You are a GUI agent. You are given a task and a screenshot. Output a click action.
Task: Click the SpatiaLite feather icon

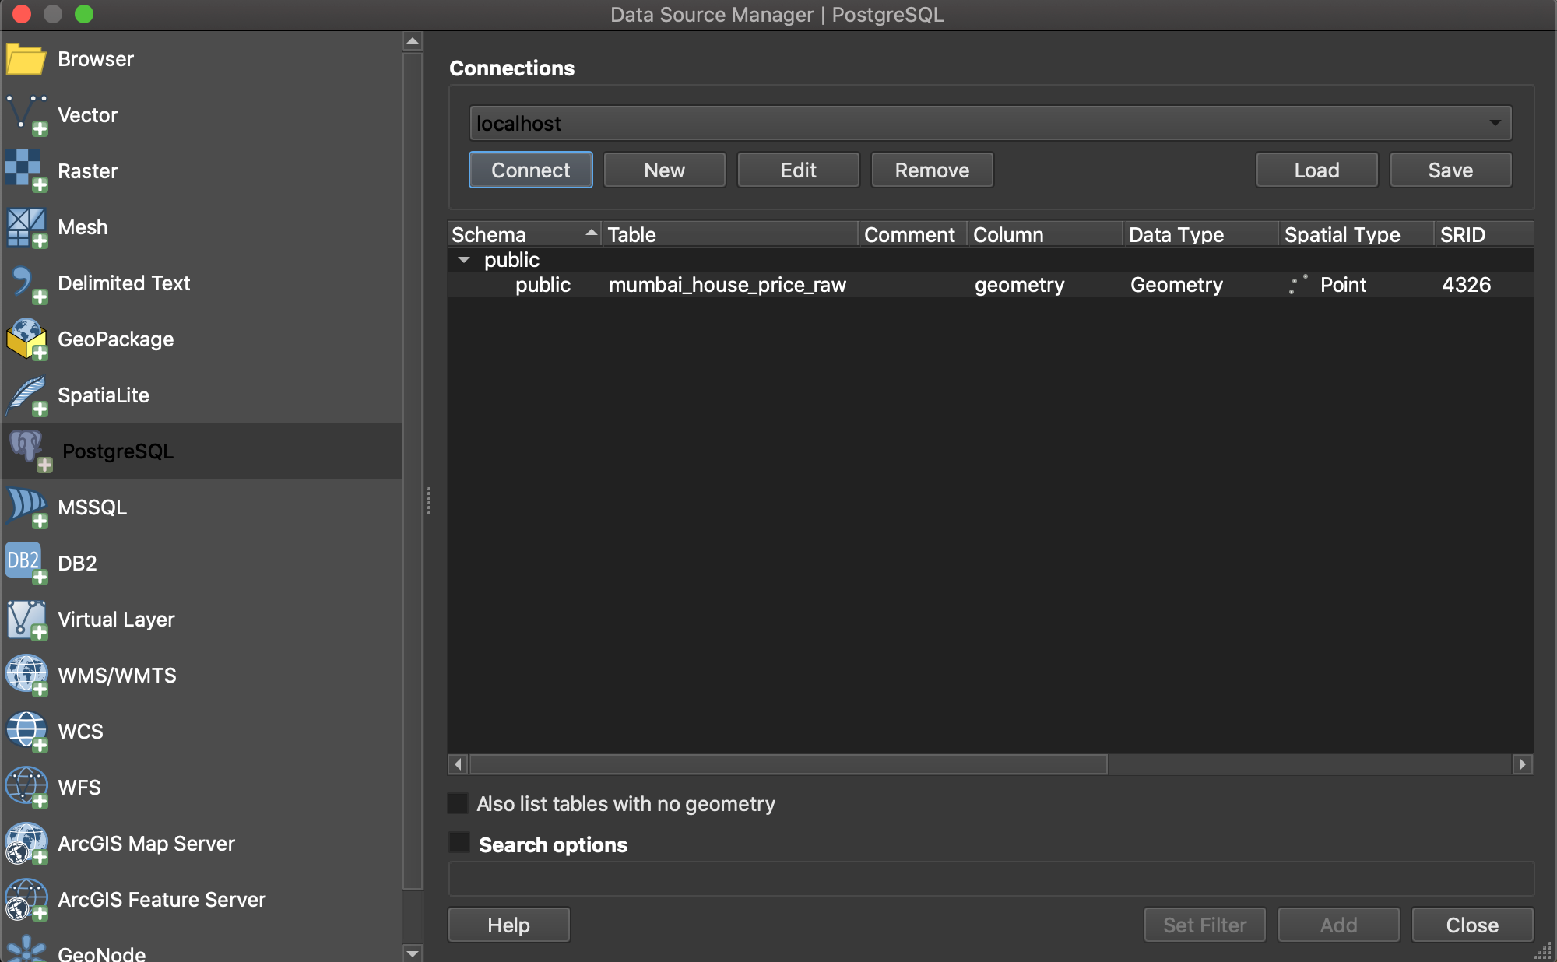pos(26,395)
